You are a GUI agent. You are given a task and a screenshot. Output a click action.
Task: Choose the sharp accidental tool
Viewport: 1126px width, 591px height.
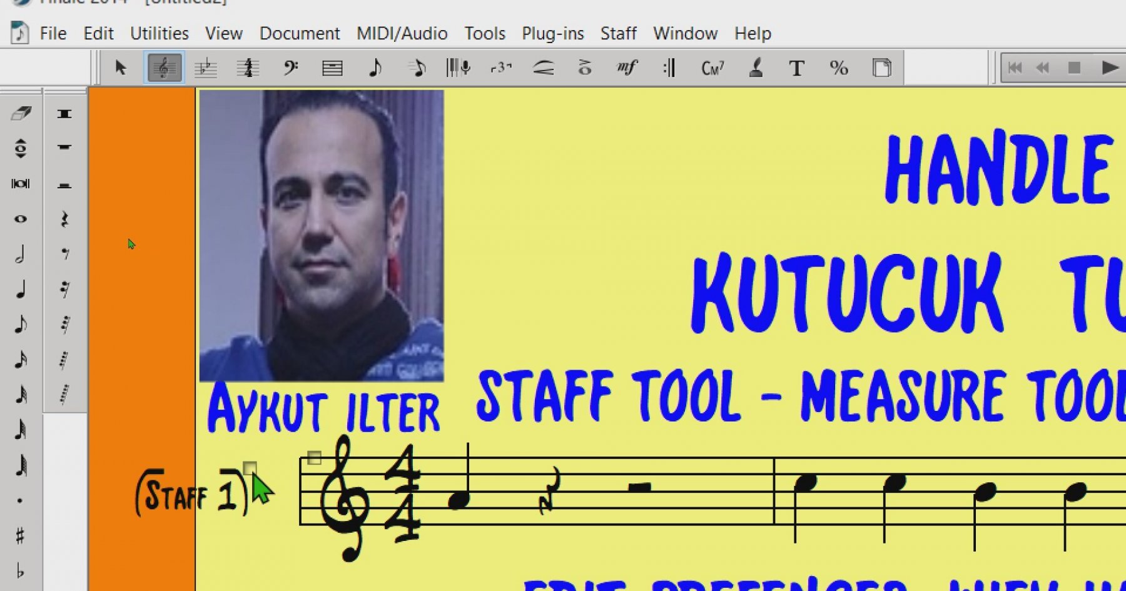click(21, 535)
